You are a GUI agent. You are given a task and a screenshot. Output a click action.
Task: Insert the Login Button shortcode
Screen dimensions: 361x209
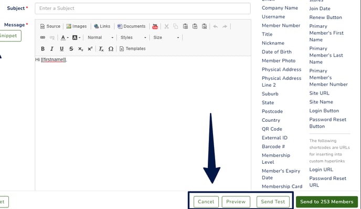tap(324, 111)
